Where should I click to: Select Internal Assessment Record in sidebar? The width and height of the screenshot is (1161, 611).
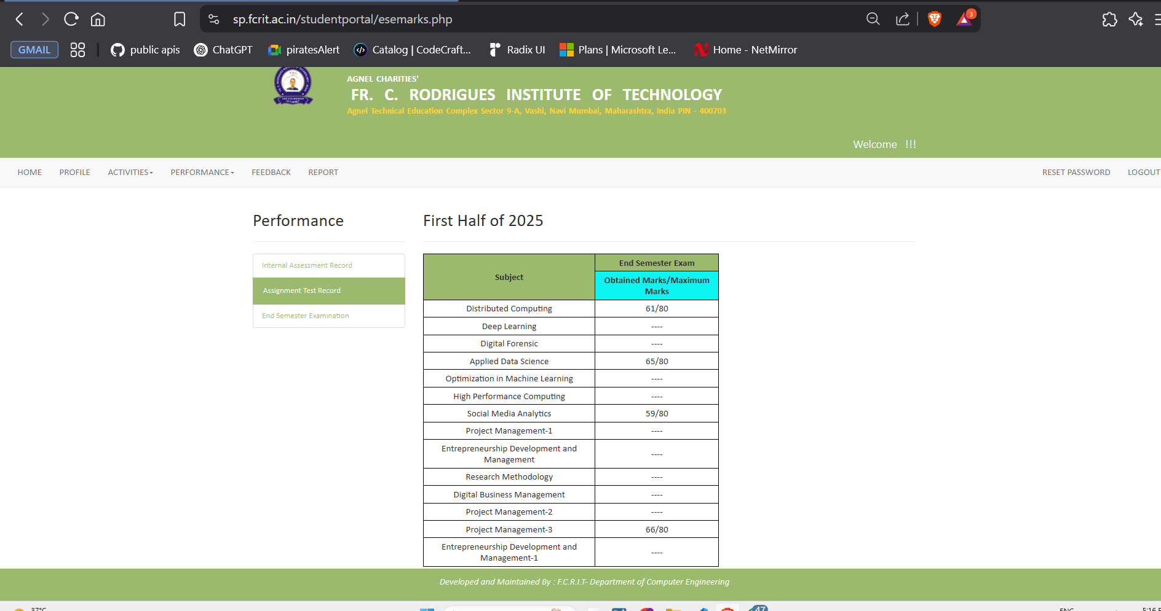coord(307,265)
